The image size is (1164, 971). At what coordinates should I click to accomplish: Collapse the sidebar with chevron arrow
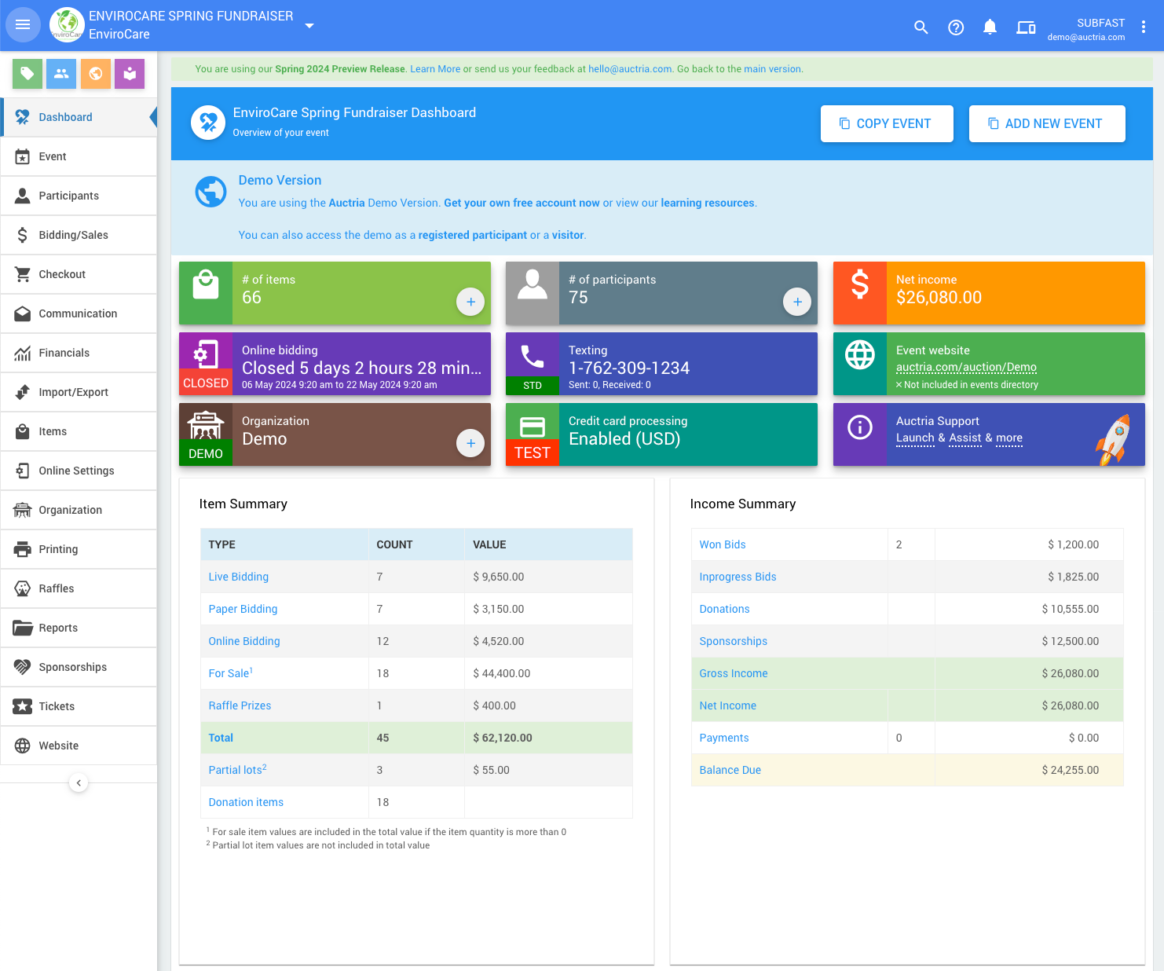(79, 782)
